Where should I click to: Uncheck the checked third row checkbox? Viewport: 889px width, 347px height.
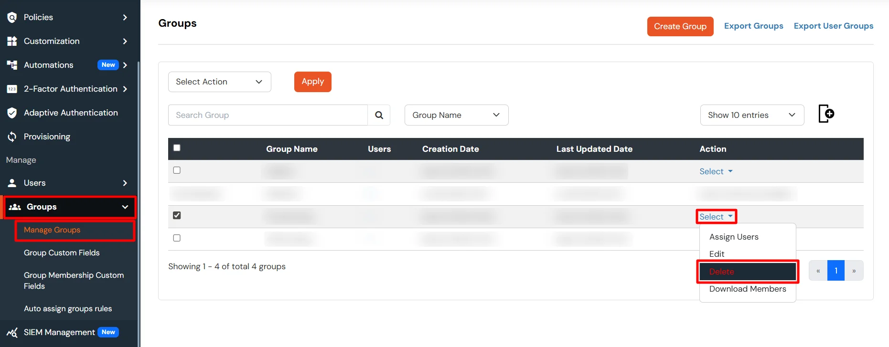177,215
